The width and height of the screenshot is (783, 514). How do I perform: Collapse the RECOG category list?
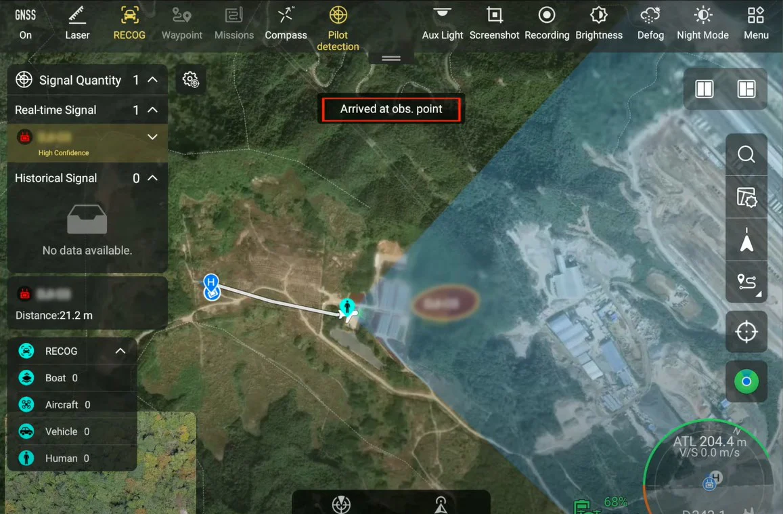pos(120,351)
